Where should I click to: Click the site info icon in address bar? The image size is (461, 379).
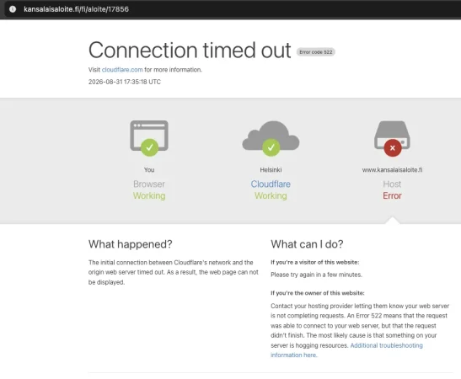tap(13, 9)
